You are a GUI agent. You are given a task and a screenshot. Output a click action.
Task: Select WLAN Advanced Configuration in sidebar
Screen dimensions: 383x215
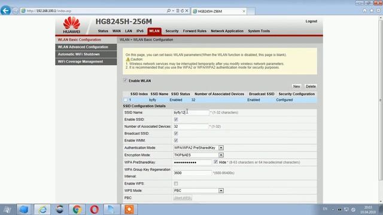pyautogui.click(x=86, y=47)
